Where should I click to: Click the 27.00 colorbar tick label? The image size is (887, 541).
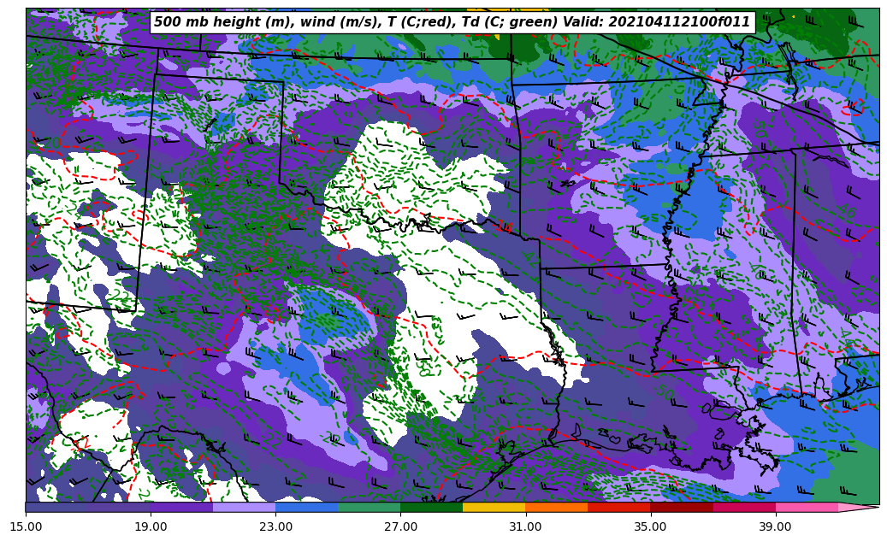click(400, 527)
